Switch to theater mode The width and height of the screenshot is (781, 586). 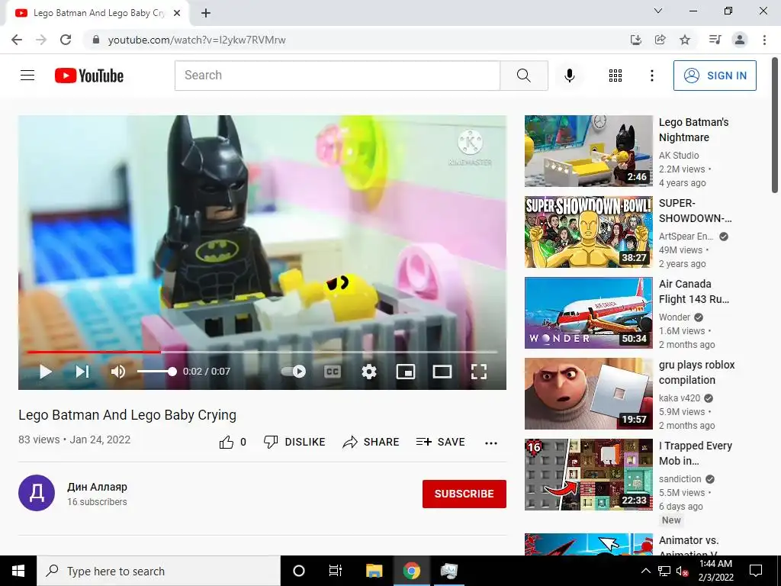[x=442, y=372]
